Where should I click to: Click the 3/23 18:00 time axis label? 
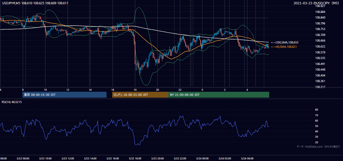[135, 159]
